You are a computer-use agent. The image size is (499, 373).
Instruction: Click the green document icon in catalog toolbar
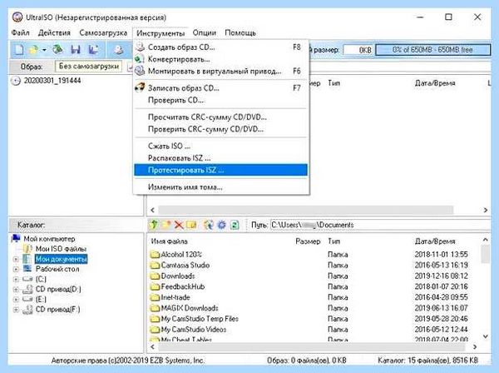click(x=235, y=225)
